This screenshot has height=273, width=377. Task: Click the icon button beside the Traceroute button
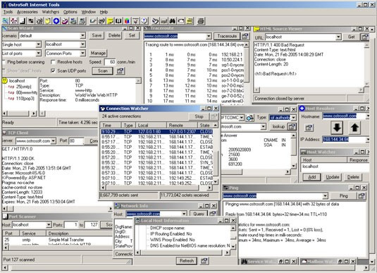245,36
